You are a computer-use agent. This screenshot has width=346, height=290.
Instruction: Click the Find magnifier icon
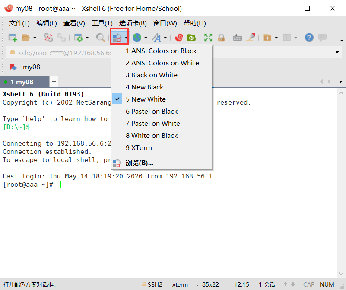[100, 38]
